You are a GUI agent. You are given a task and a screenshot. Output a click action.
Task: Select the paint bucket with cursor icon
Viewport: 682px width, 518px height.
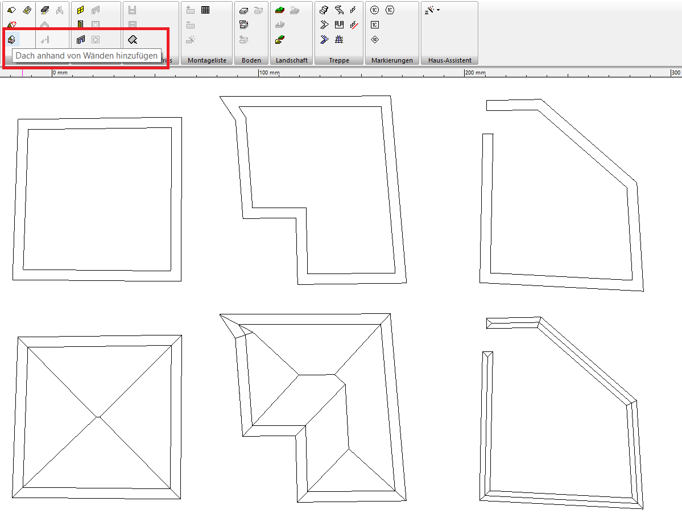pyautogui.click(x=133, y=40)
